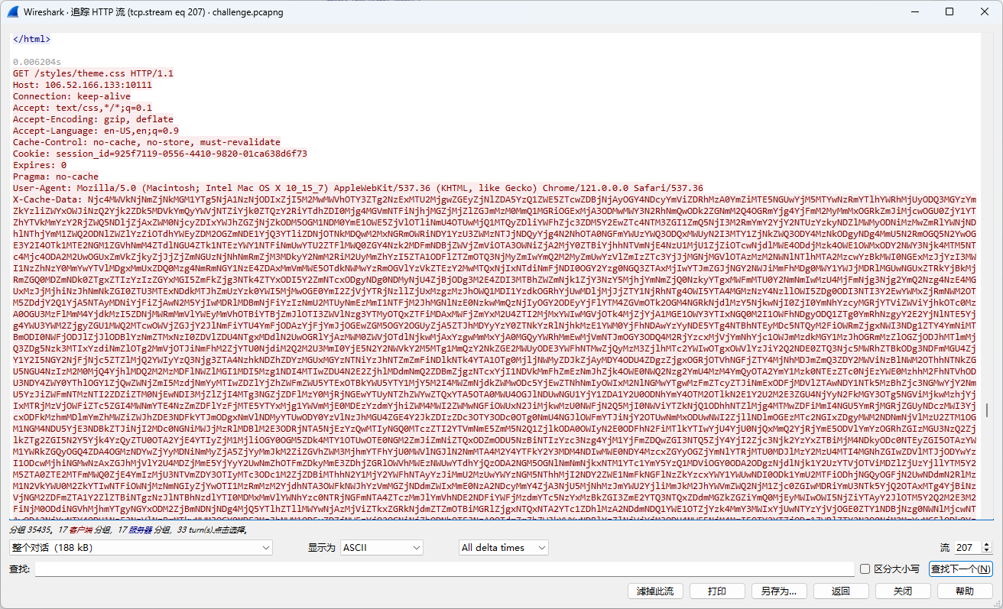The height and width of the screenshot is (609, 1003).
Task: Click the 打印 print button
Action: click(716, 591)
